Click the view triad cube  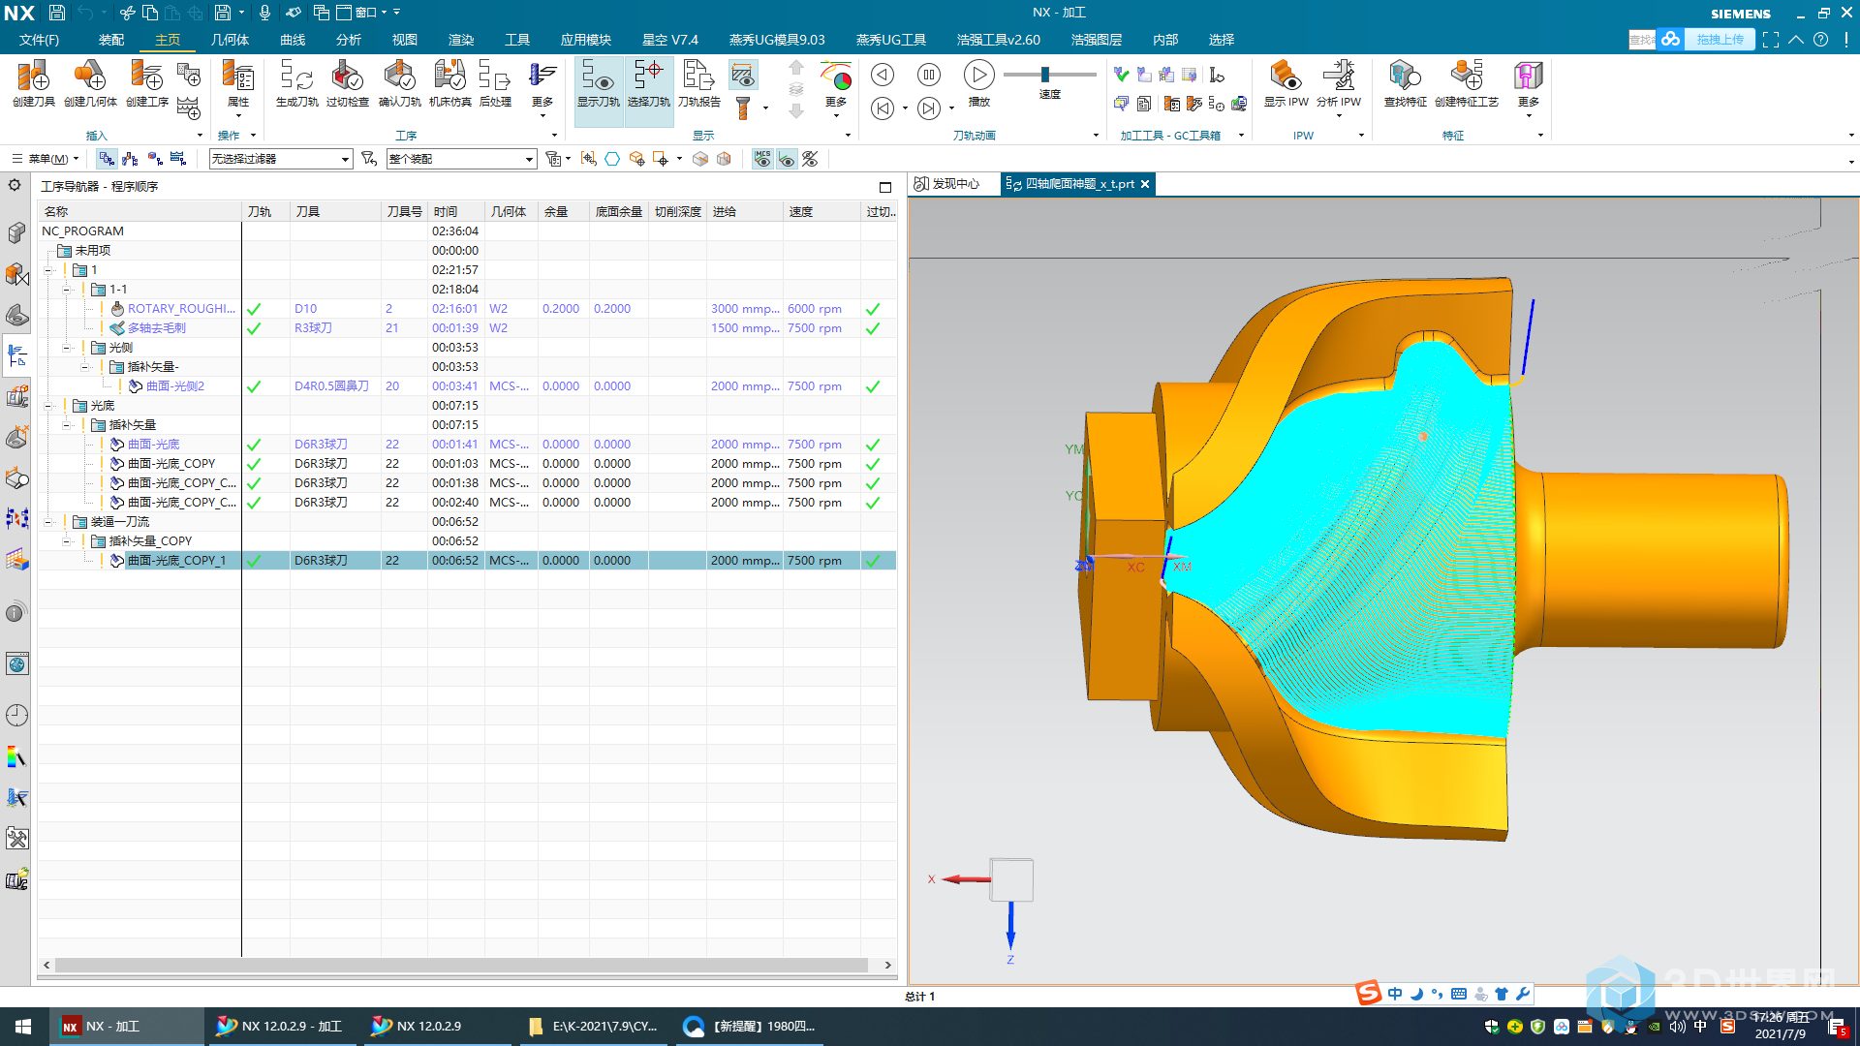click(1011, 880)
